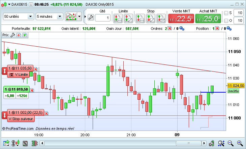Click the Prix panel wrench icon
This screenshot has width=246, height=149.
(13, 35)
